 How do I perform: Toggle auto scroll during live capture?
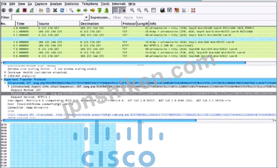pos(123,10)
